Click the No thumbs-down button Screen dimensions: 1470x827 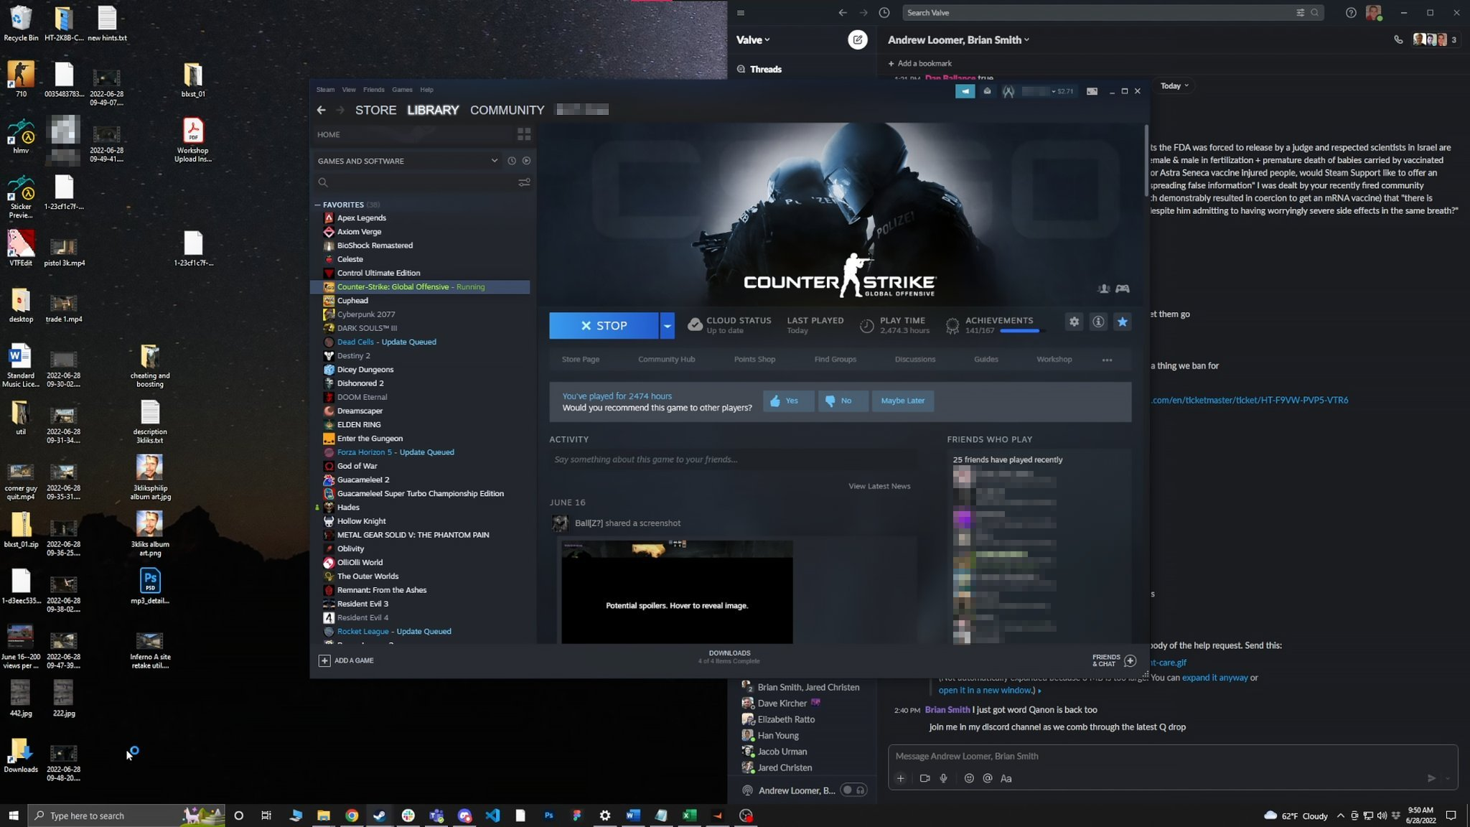[x=843, y=401]
